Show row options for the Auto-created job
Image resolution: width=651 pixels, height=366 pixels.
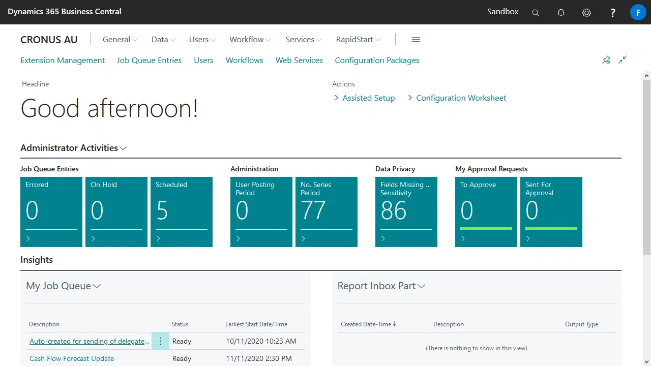[160, 341]
